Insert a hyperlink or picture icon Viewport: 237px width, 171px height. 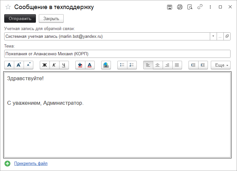point(106,65)
